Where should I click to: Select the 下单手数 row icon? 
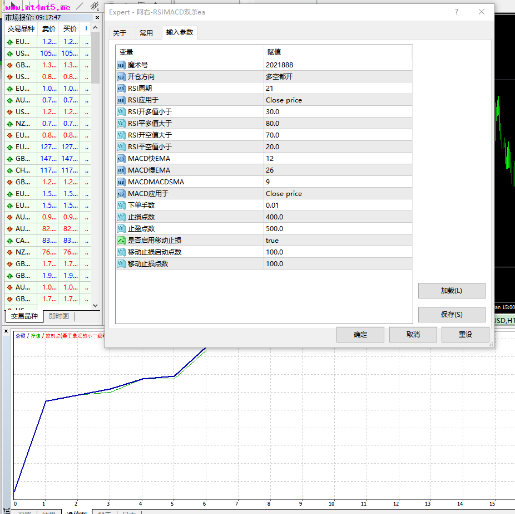pos(121,205)
